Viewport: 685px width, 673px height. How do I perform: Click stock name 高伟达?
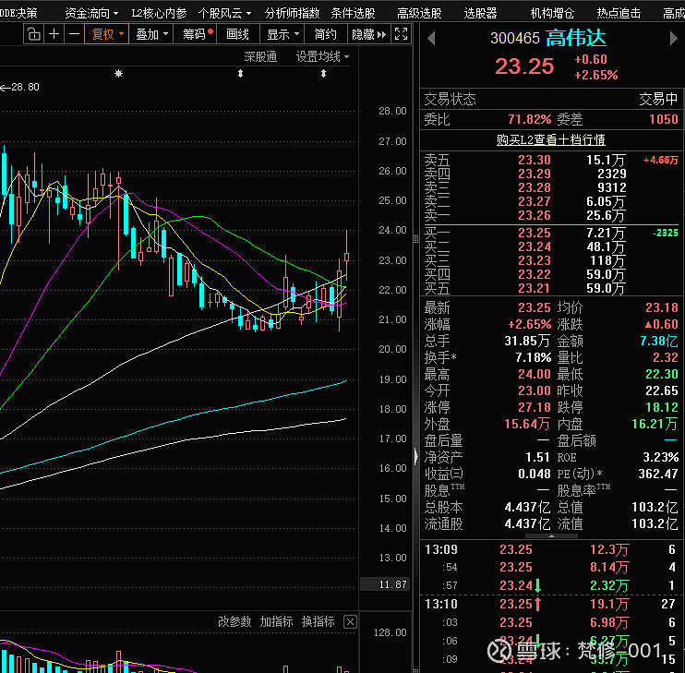pos(576,38)
